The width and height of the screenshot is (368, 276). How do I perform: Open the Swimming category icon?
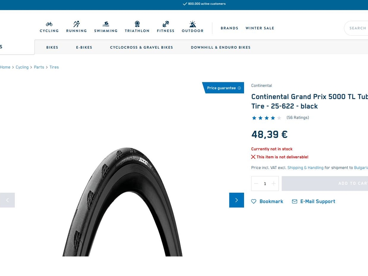(106, 24)
